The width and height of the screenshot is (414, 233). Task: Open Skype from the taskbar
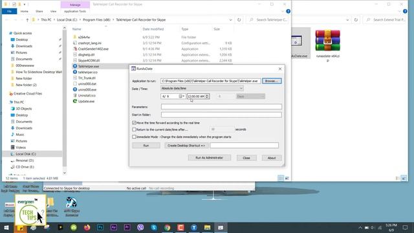(154, 227)
